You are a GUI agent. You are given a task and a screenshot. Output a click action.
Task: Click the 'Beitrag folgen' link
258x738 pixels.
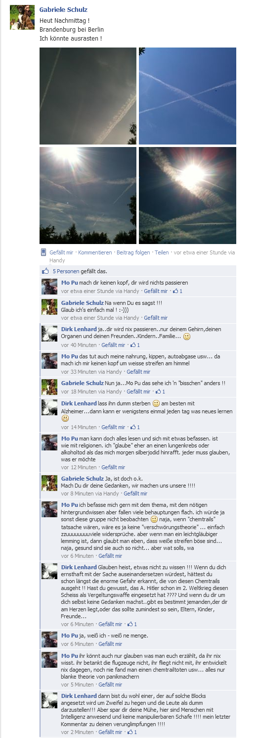pos(133,252)
